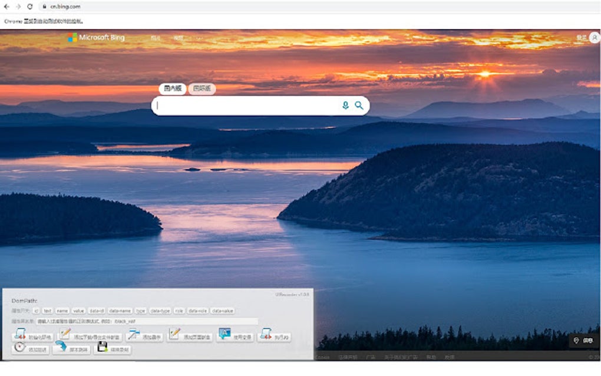Switch to the 国际版 tab
This screenshot has height=376, width=601.
click(203, 88)
